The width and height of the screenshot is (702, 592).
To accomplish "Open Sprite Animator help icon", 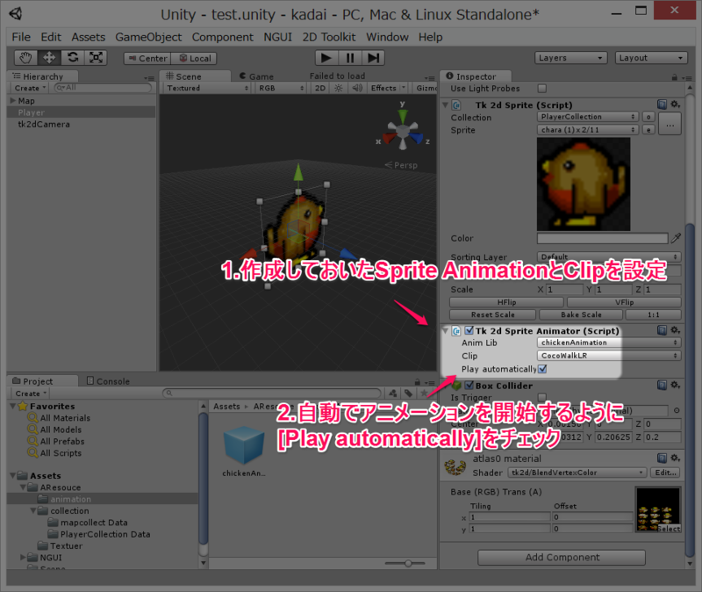I will tap(663, 330).
